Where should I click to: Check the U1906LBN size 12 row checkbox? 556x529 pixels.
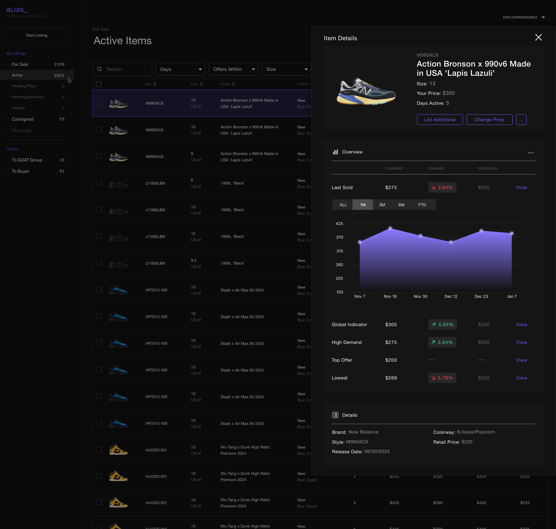click(99, 236)
